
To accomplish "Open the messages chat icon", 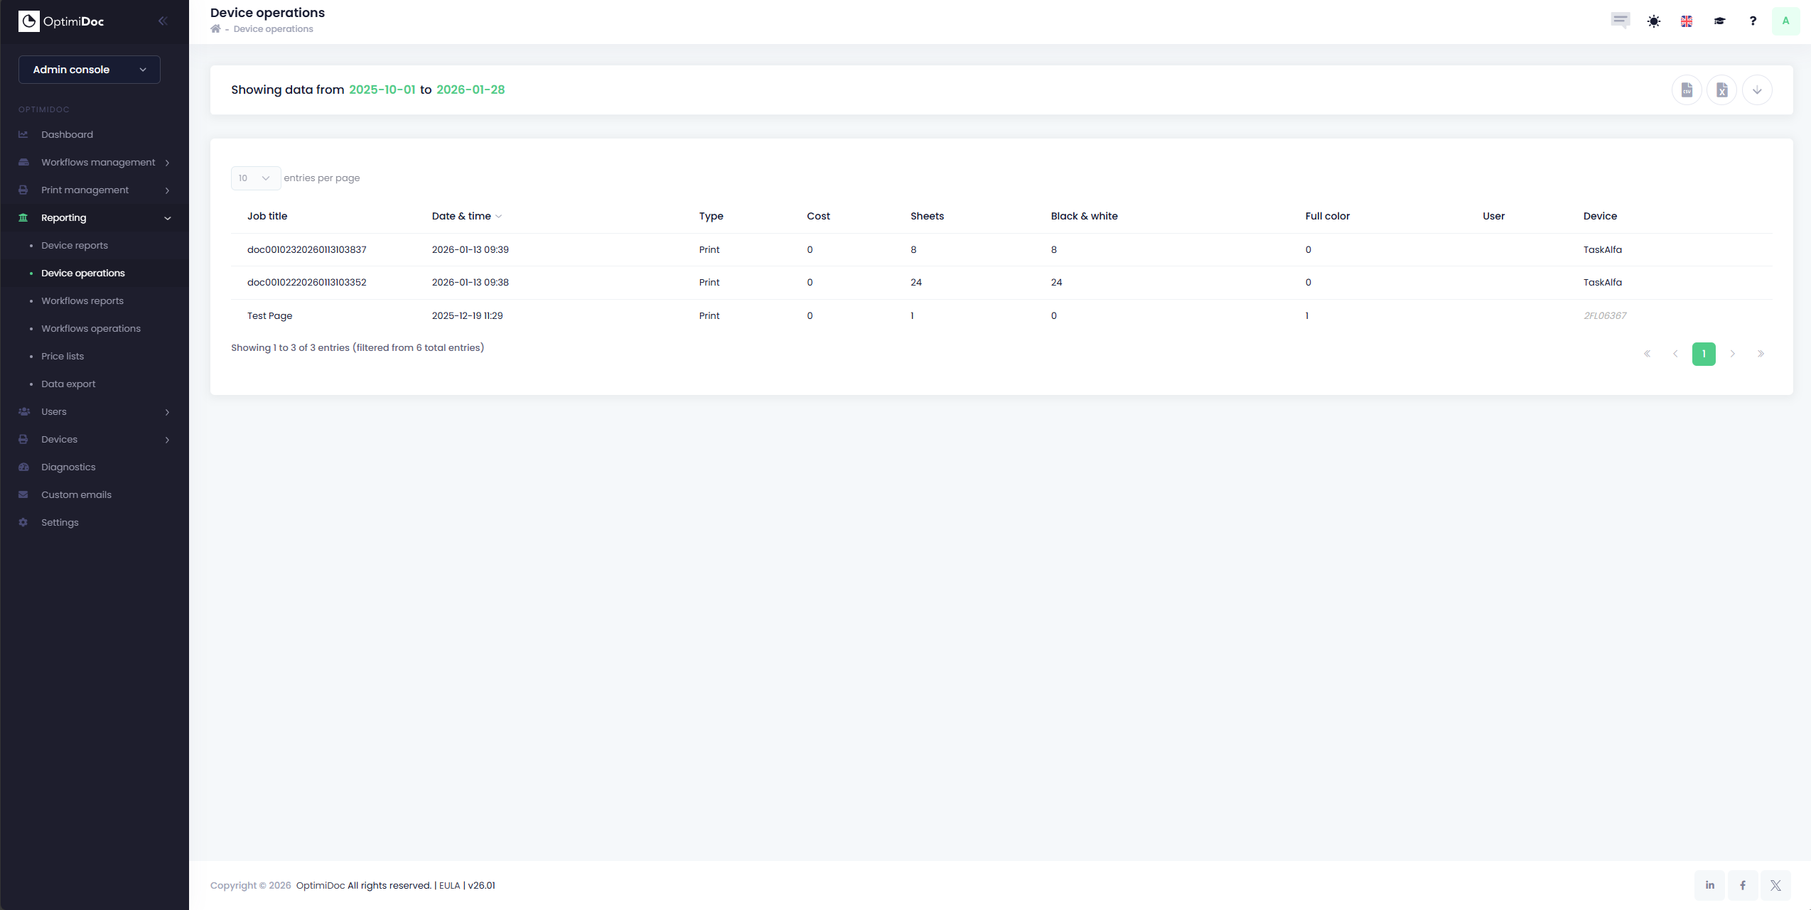I will pos(1621,21).
